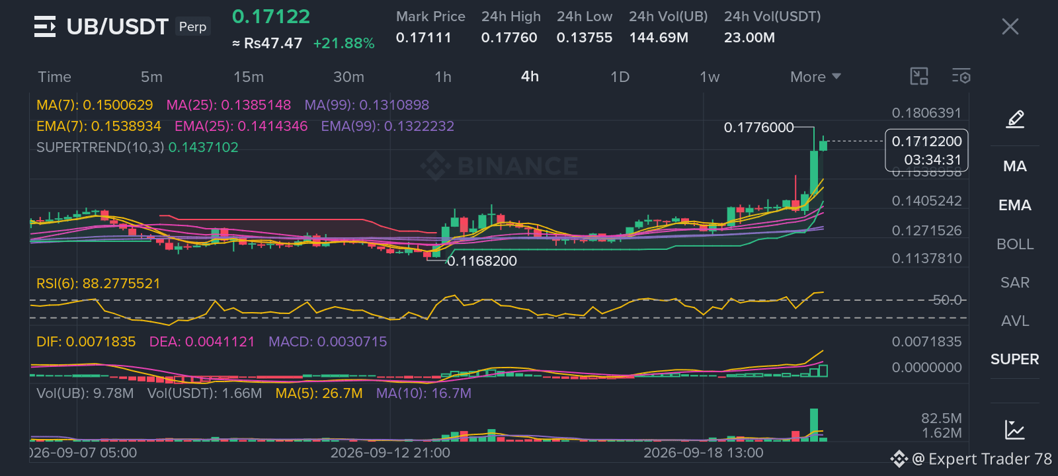This screenshot has width=1058, height=476.
Task: Open the trading pair list hamburger icon
Action: [x=45, y=26]
